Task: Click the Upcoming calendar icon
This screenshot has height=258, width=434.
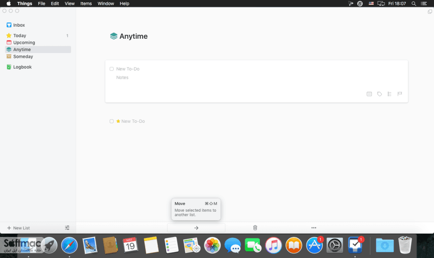Action: coord(9,43)
